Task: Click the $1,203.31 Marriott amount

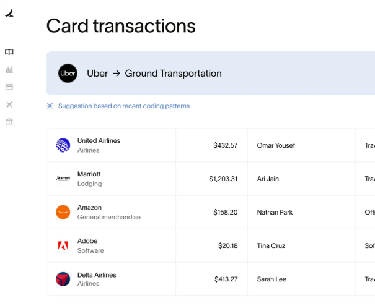Action: (x=223, y=179)
